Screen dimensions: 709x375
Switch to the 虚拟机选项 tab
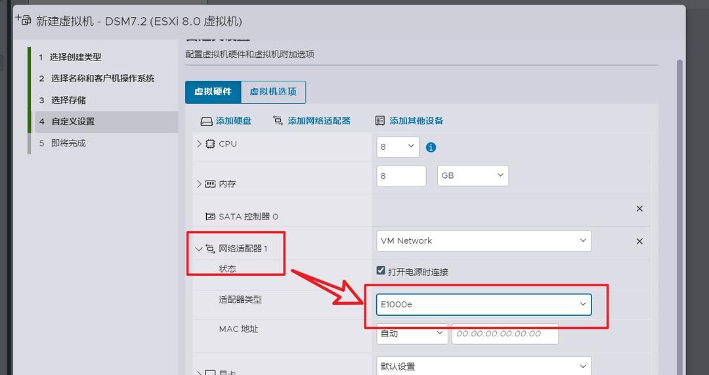[272, 92]
